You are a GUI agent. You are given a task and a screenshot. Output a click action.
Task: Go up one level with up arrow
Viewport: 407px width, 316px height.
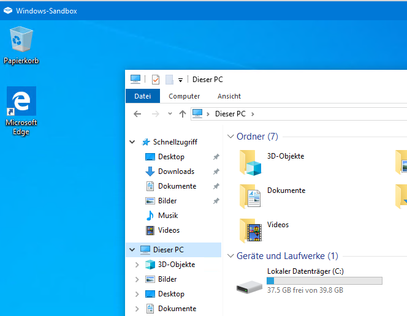click(183, 114)
